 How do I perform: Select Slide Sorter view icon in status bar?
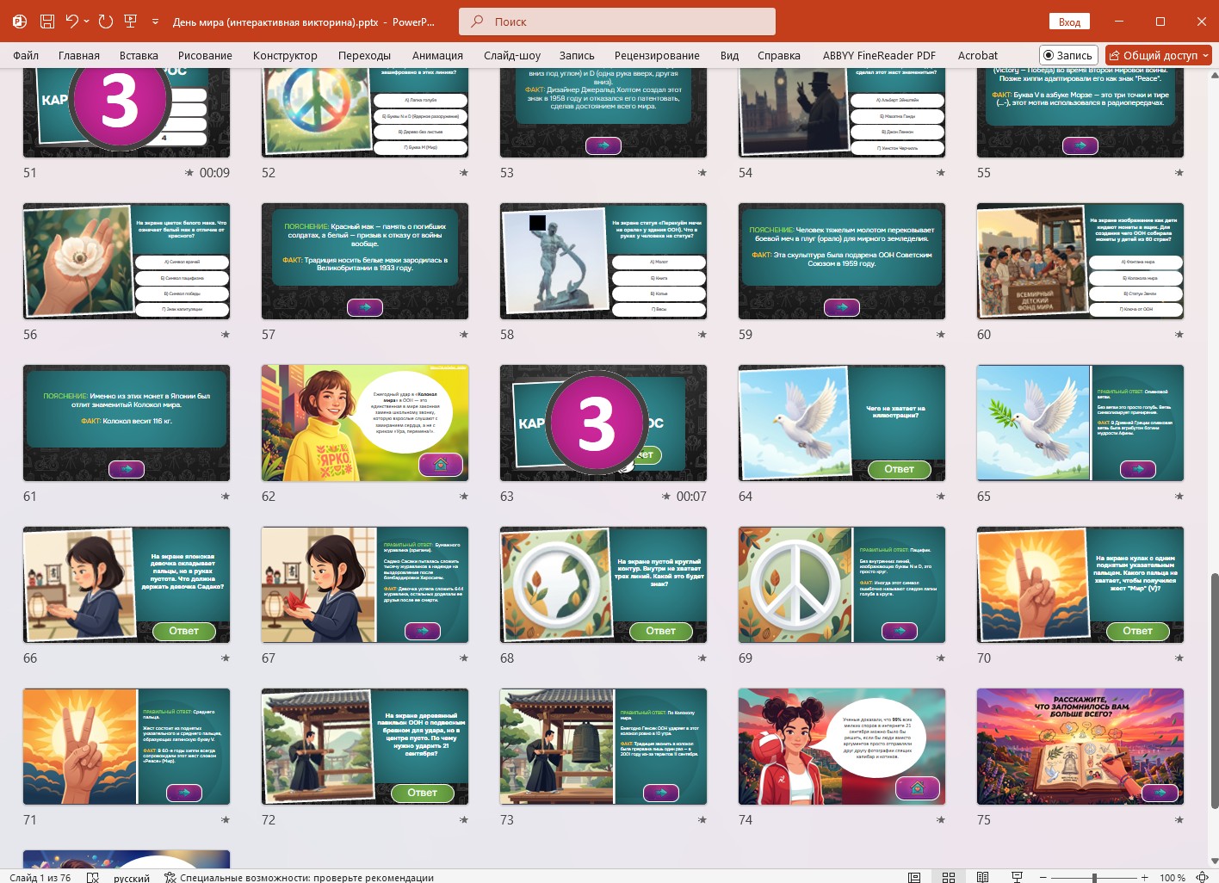click(949, 877)
